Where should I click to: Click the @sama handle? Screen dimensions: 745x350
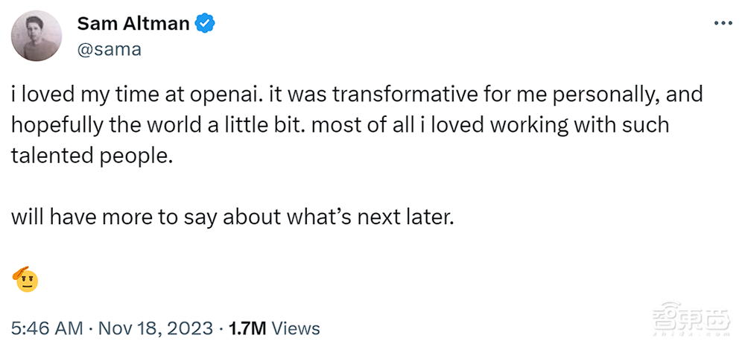[x=109, y=49]
